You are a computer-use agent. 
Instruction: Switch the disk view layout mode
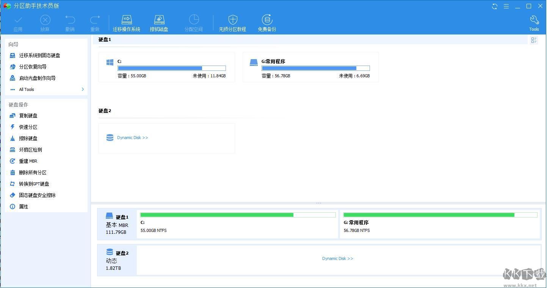(x=534, y=40)
